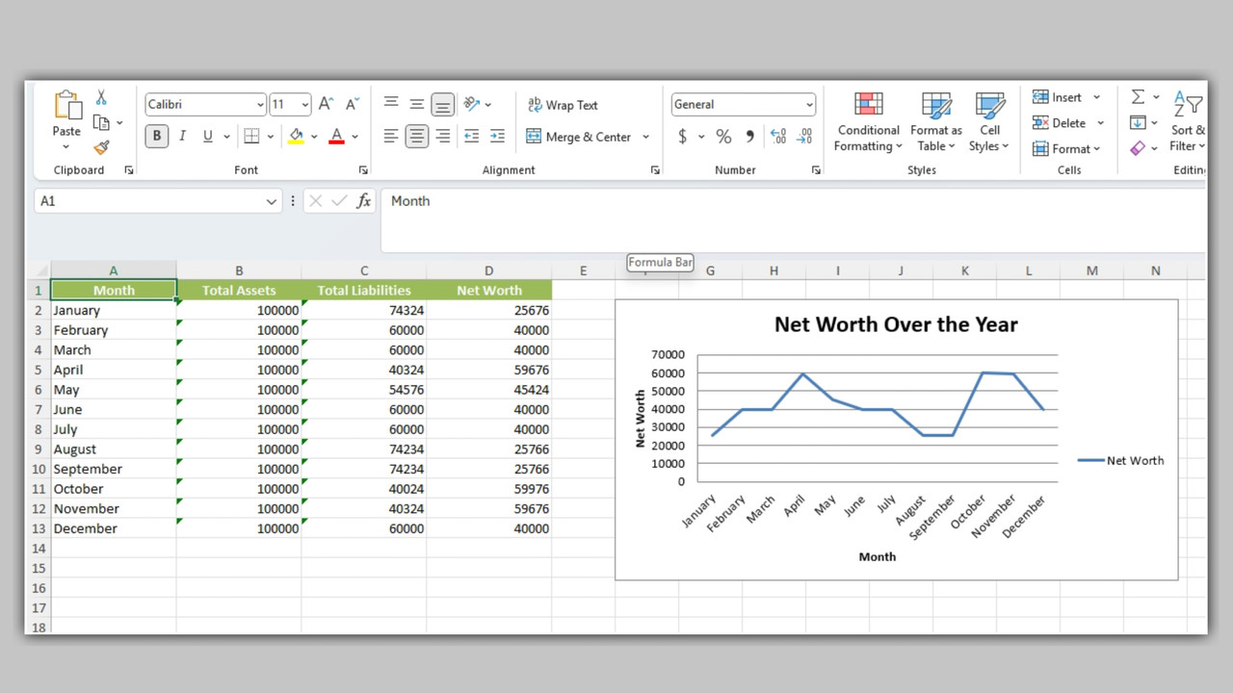Toggle Bold formatting

click(x=157, y=137)
